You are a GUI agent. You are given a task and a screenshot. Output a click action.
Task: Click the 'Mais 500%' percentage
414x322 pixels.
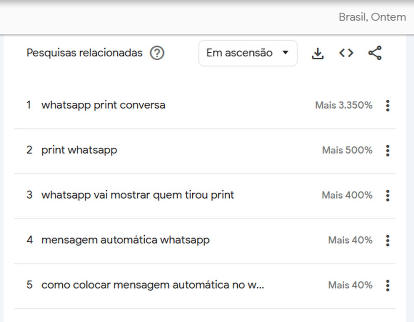pyautogui.click(x=347, y=150)
